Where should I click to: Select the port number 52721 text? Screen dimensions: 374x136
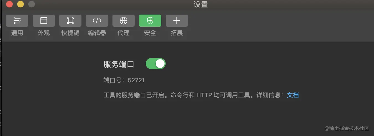point(136,80)
